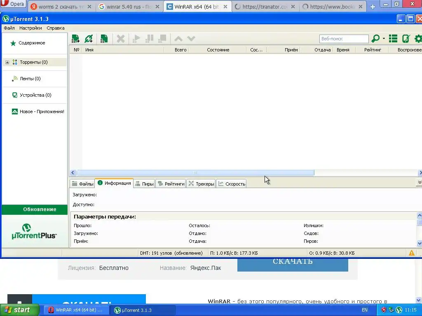This screenshot has width=422, height=316.
Task: Close the WinRAR x64 Opera tab
Action: coord(225,7)
